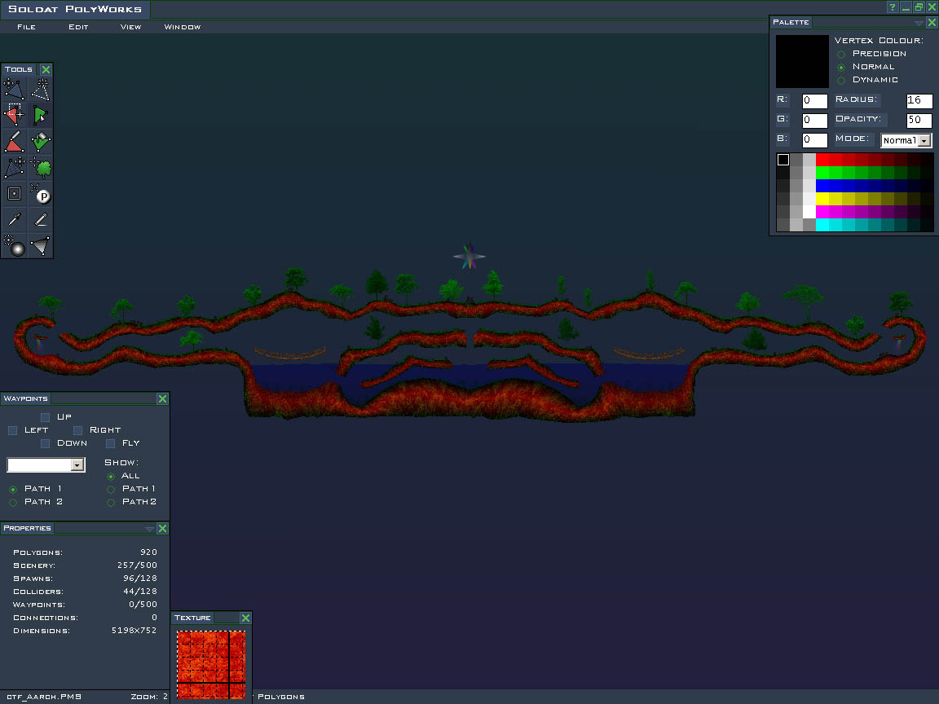Open the Waypoints panel combo box
The image size is (939, 704).
coord(77,465)
